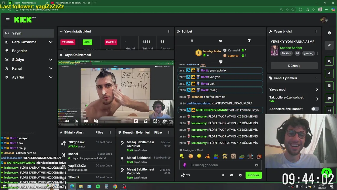Play the stream preview video
The image size is (337, 190).
click(77, 121)
